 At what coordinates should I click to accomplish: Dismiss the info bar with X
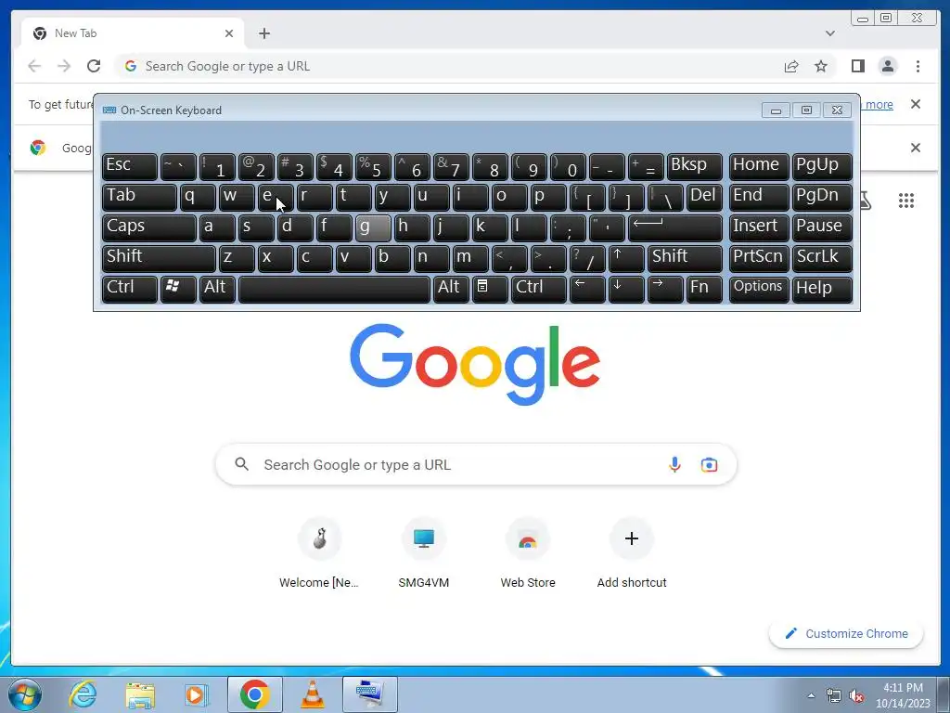[x=916, y=104]
